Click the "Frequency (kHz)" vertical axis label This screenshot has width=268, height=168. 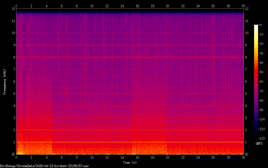[5, 82]
